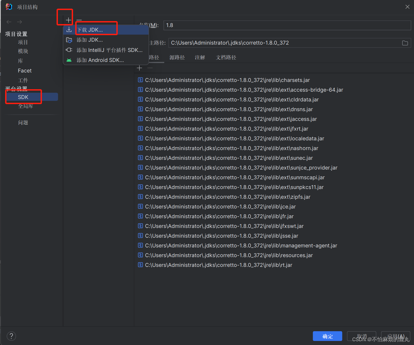The image size is (414, 345).
Task: Open 全局库 in the sidebar
Action: pos(25,106)
